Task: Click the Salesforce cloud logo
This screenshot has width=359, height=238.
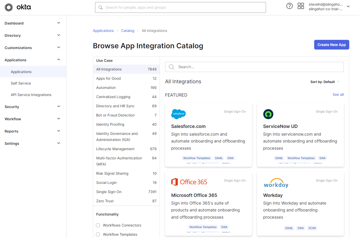Action: tap(178, 114)
